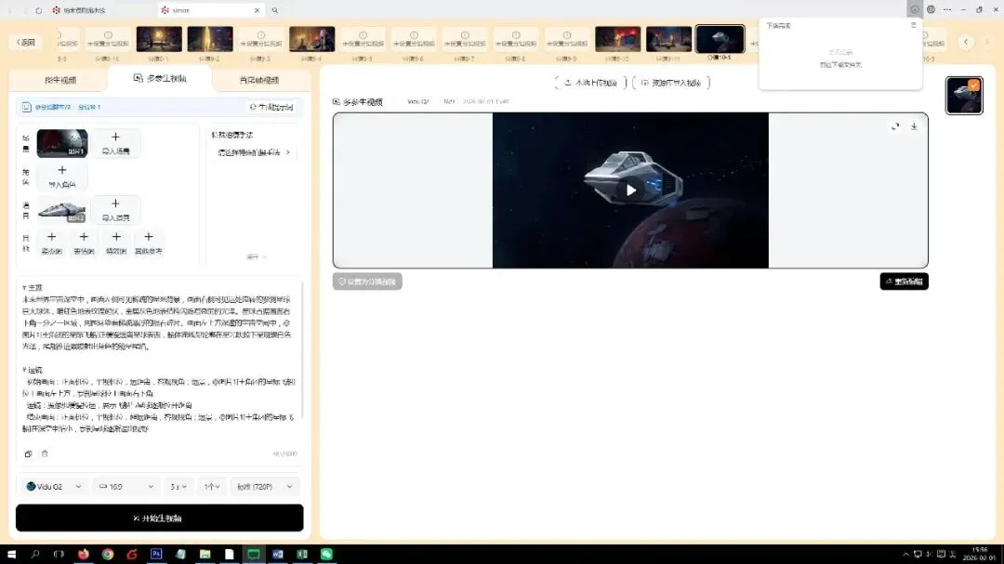This screenshot has height=564, width=1004.
Task: Open fullscreen view of video preview
Action: (895, 126)
